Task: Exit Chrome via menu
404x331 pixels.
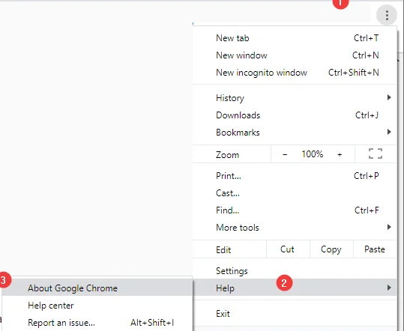Action: click(295, 314)
